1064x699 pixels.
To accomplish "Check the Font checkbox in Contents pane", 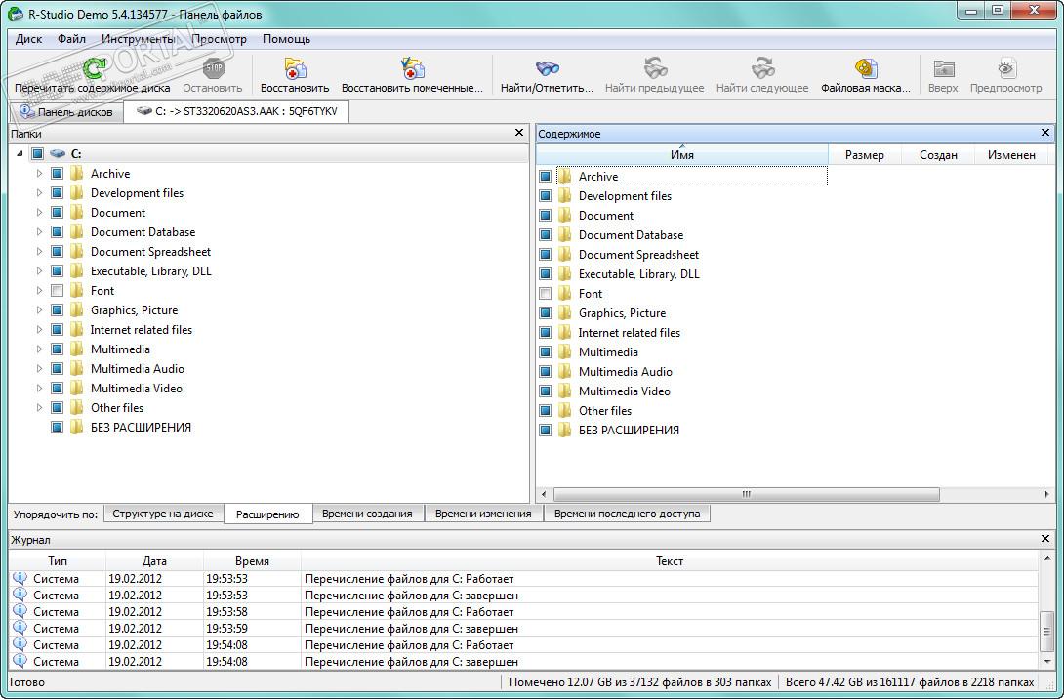I will (x=546, y=294).
